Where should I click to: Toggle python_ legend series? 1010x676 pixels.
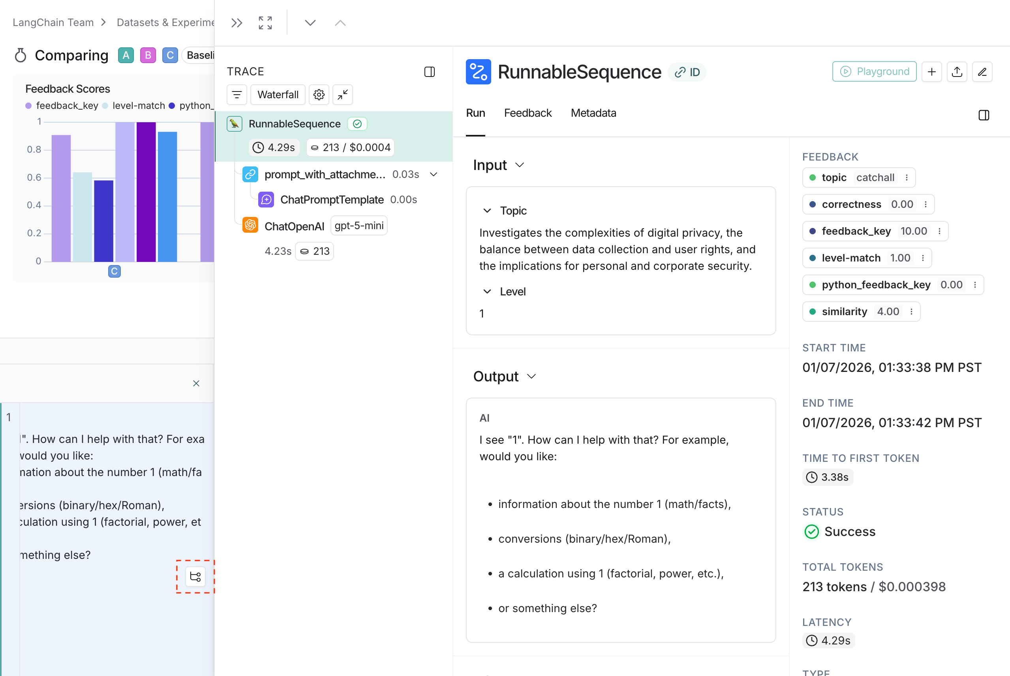pos(191,106)
